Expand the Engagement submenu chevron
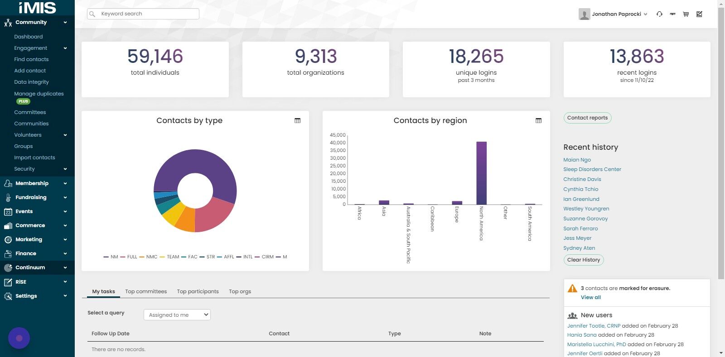The height and width of the screenshot is (357, 725). click(x=65, y=48)
